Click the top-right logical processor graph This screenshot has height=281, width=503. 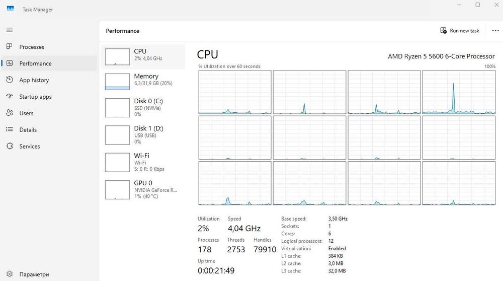pos(458,92)
